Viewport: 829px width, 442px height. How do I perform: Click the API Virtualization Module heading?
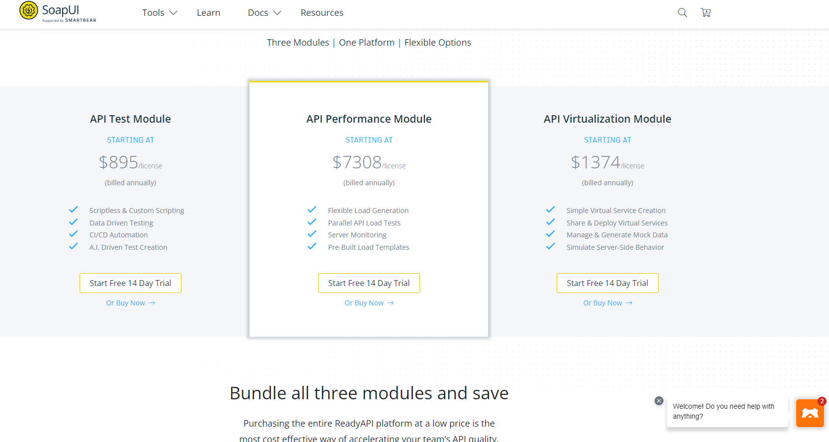pos(607,119)
